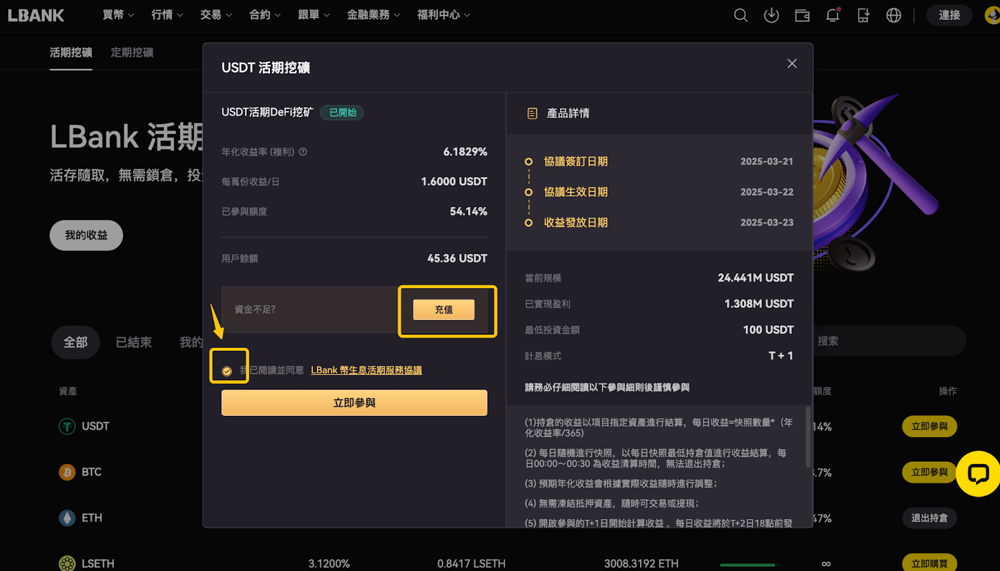Image resolution: width=1000 pixels, height=571 pixels.
Task: Expand the 行情 dropdown menu
Action: tap(167, 15)
